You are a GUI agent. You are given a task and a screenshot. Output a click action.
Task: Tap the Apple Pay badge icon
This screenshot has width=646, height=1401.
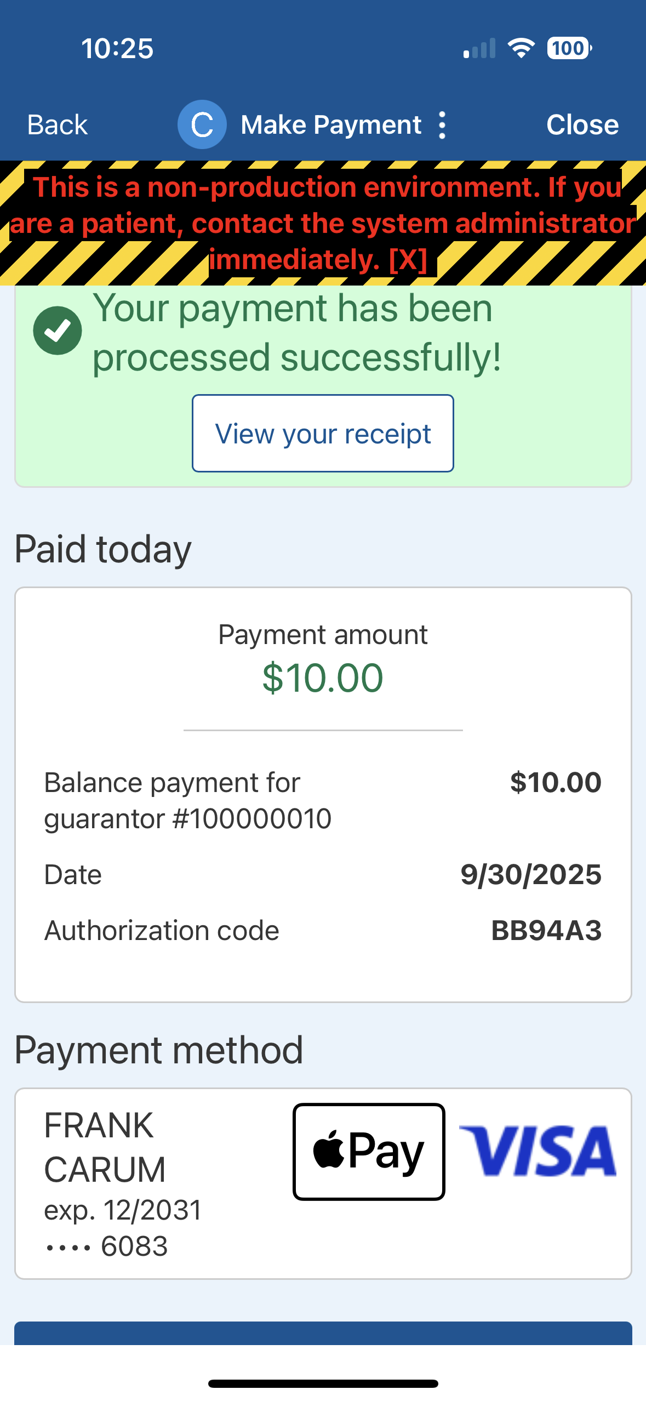tap(369, 1151)
